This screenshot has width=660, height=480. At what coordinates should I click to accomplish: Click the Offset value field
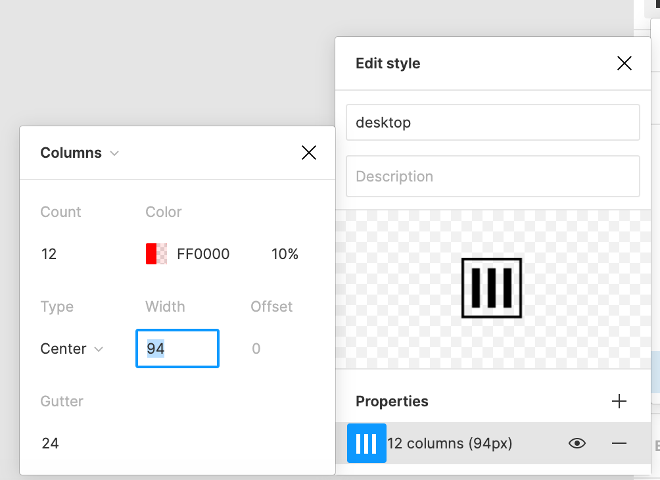point(256,349)
